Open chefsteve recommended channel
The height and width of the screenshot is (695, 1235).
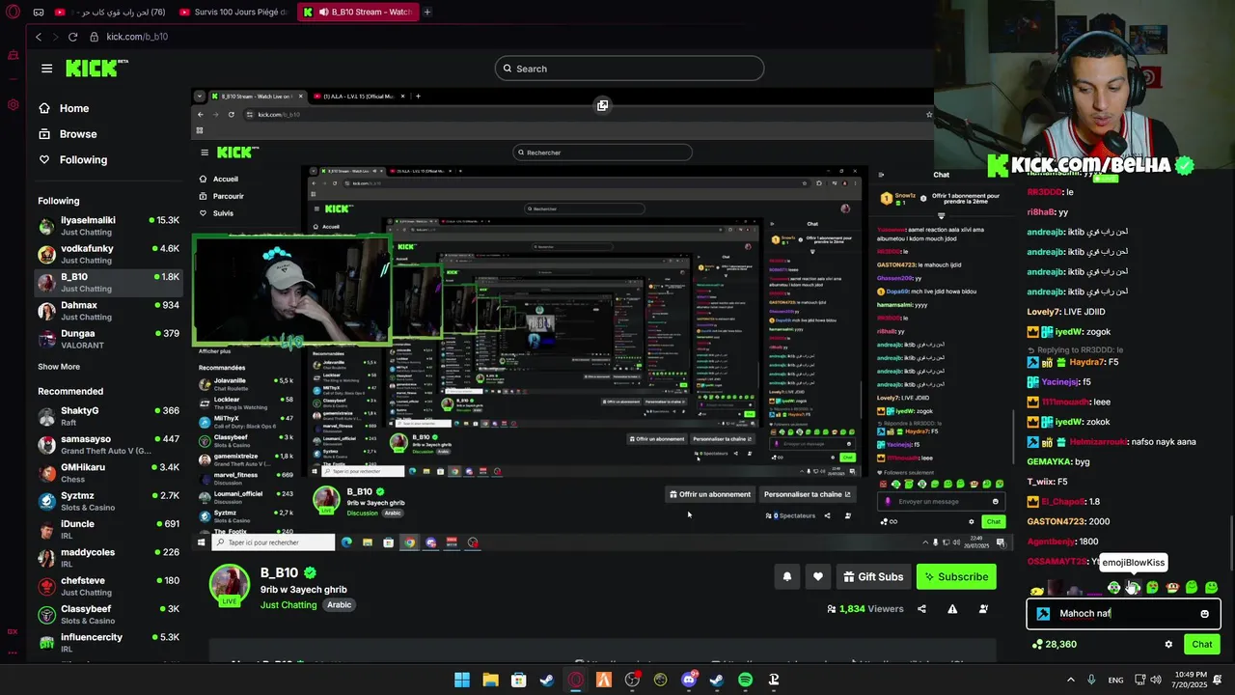(109, 586)
